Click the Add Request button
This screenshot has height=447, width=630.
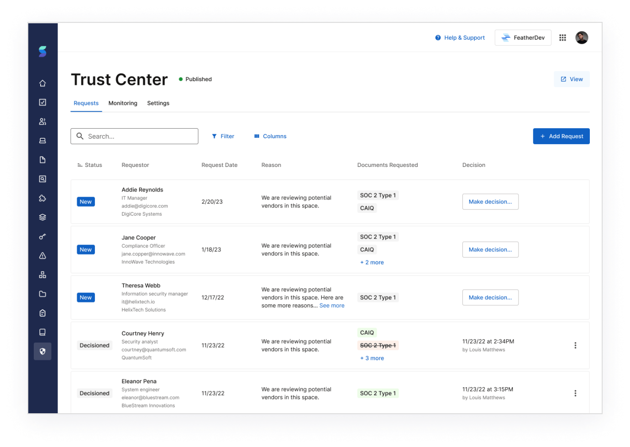point(561,136)
